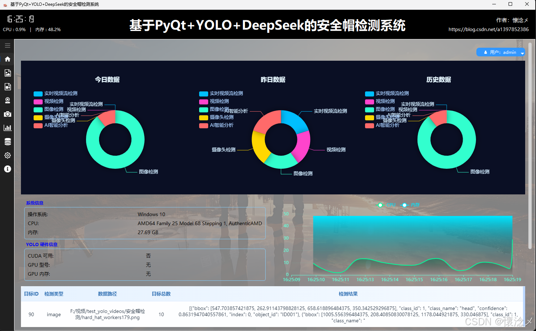Click the 内存 : 48.2% usage readout

pyautogui.click(x=48, y=30)
